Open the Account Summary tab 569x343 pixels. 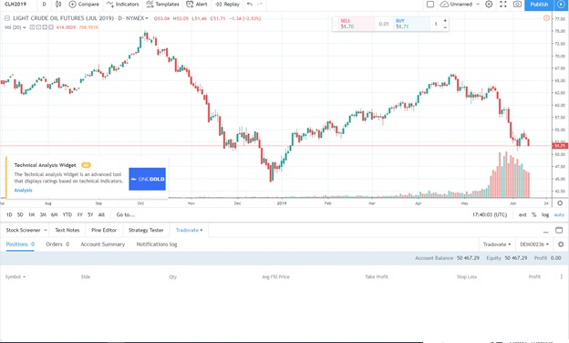(103, 244)
